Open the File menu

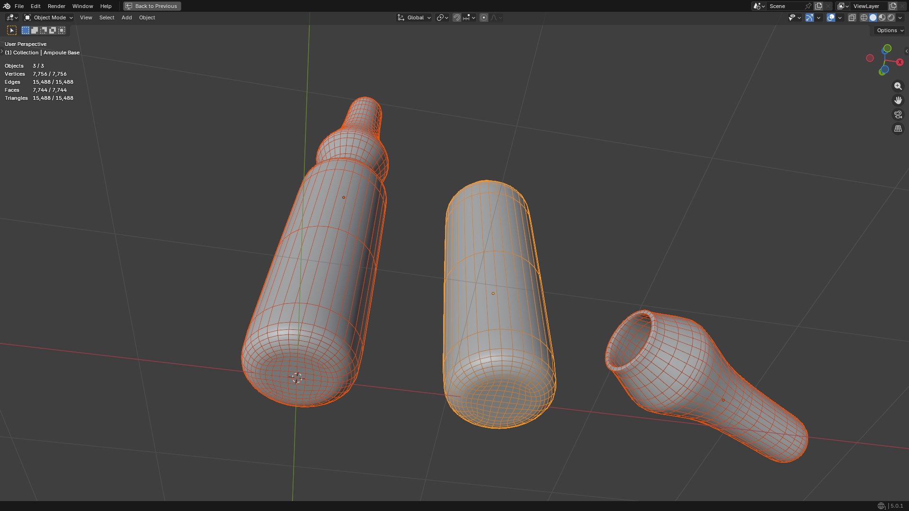coord(19,6)
